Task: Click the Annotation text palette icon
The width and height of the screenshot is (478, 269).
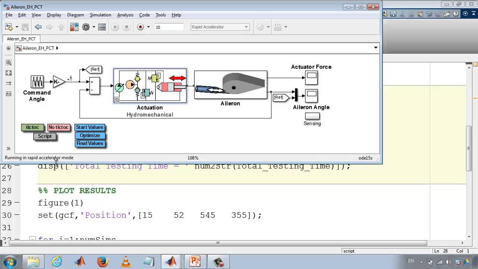Action: (9, 93)
